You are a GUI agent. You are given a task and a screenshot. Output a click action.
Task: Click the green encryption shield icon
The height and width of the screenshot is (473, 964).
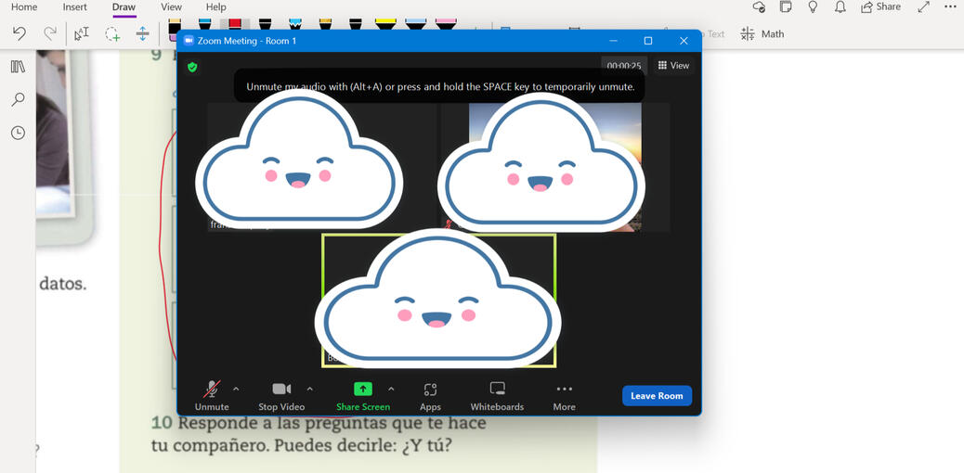(192, 67)
